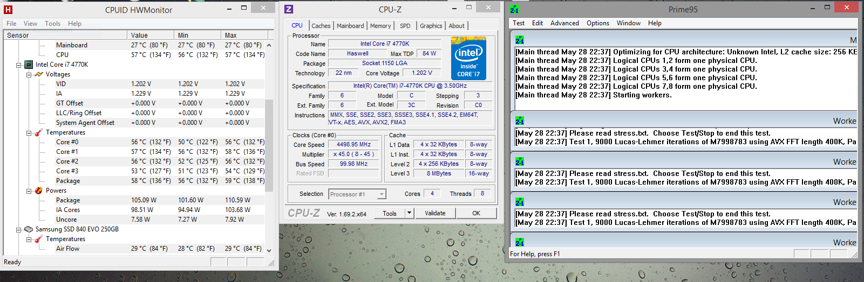Click the CPU-Z purple Z title icon

tap(289, 9)
